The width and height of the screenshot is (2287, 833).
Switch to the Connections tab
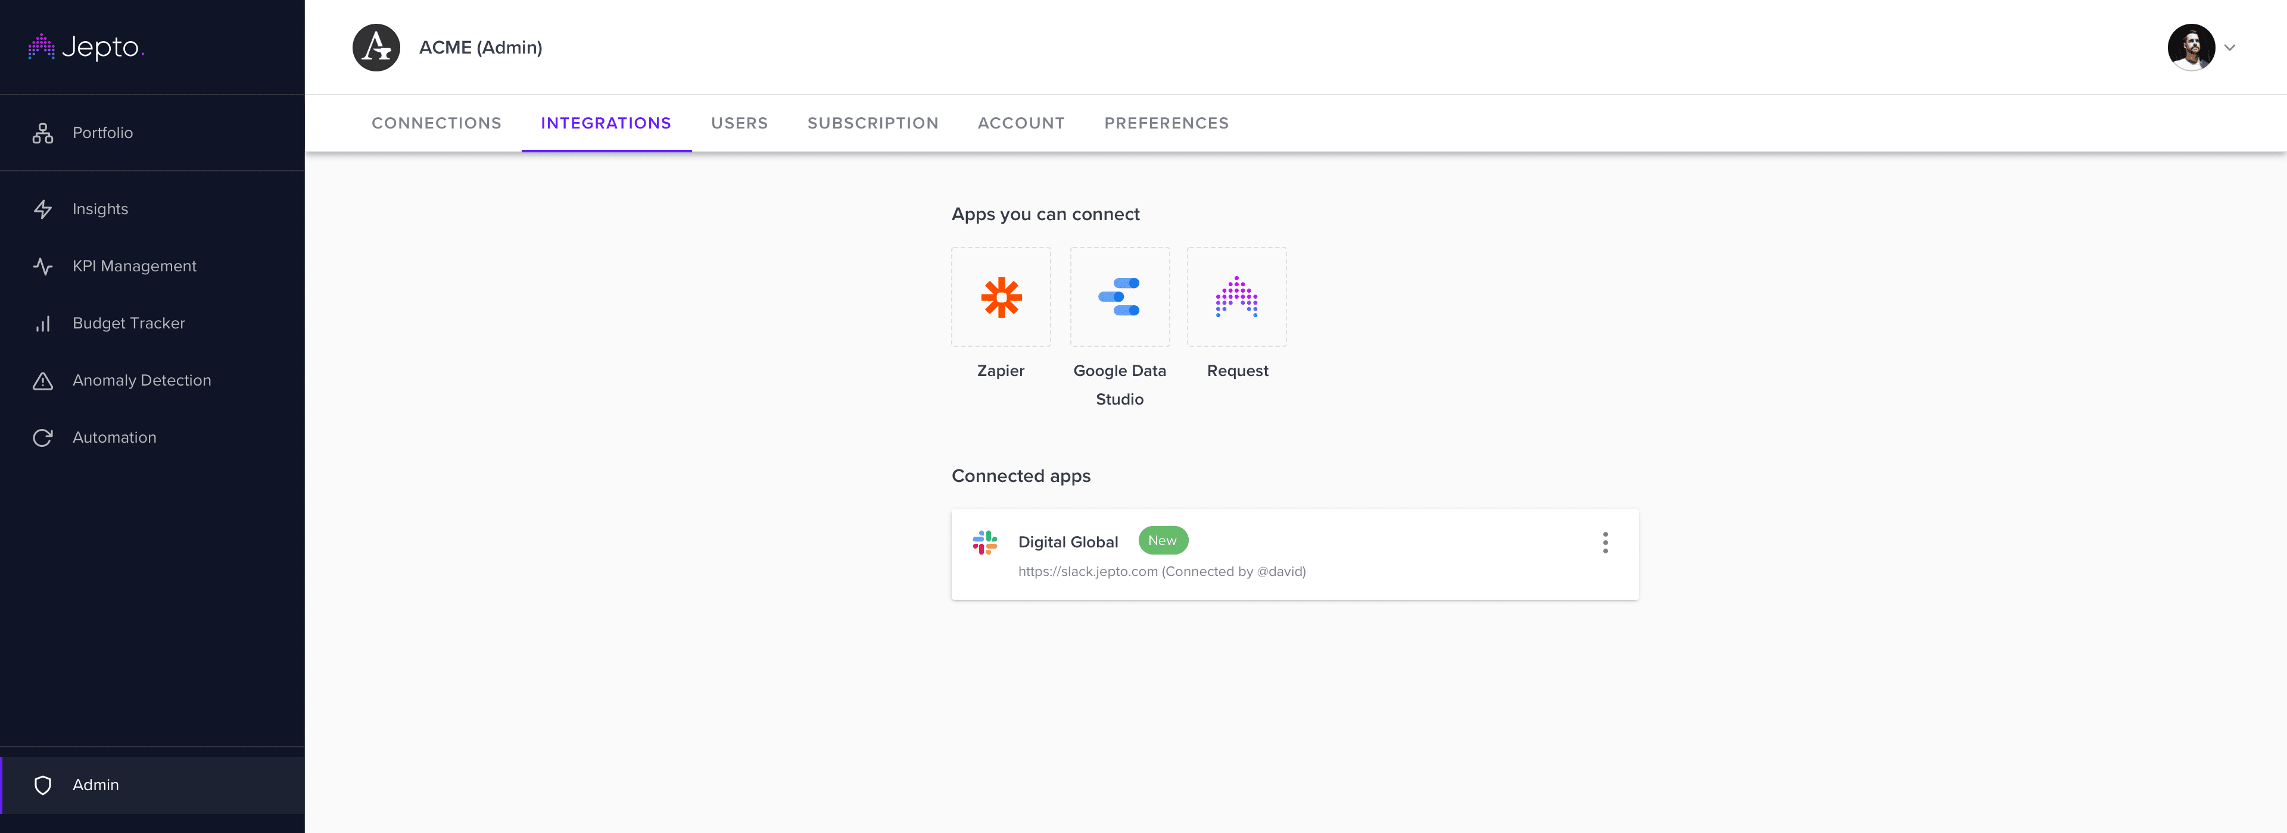pyautogui.click(x=437, y=123)
